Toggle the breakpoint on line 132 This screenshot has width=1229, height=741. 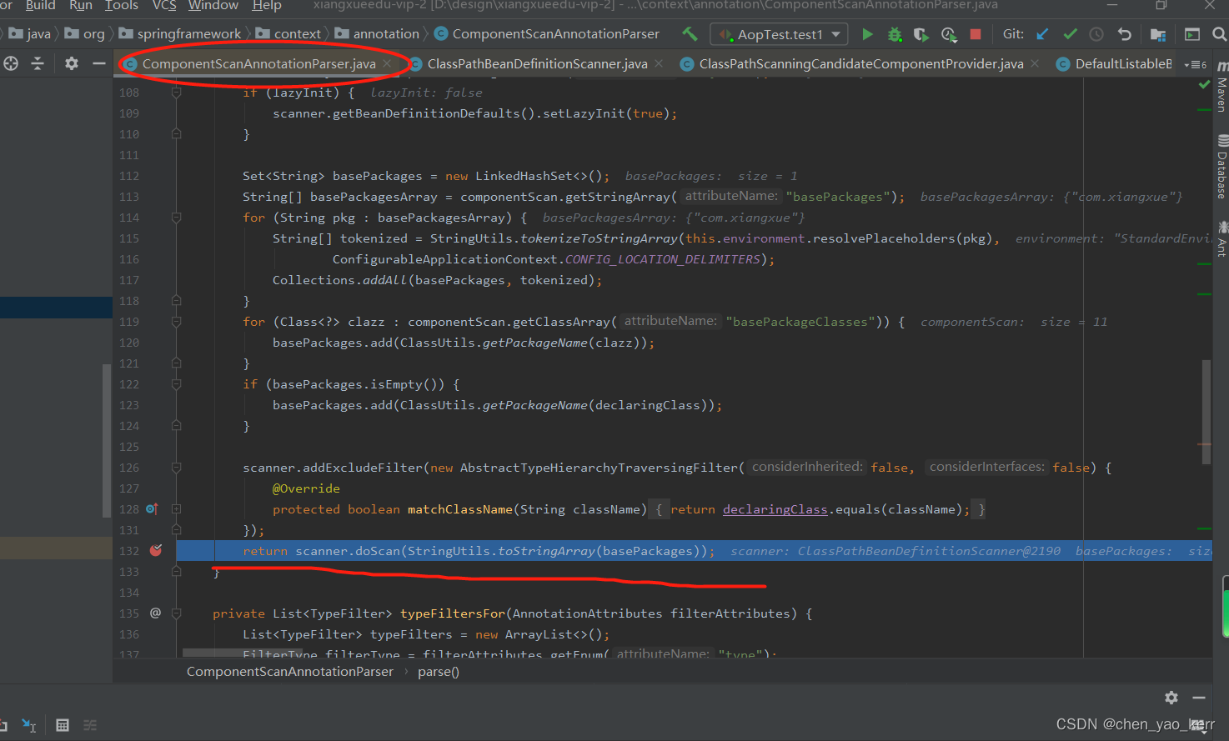[156, 550]
